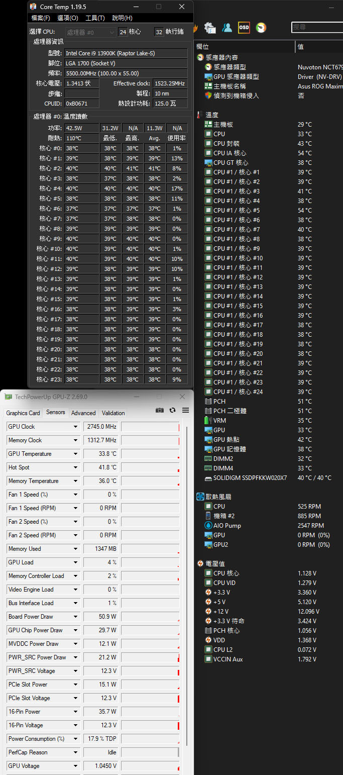Click the shield icon beside 偵測到機箱侵入

point(209,95)
